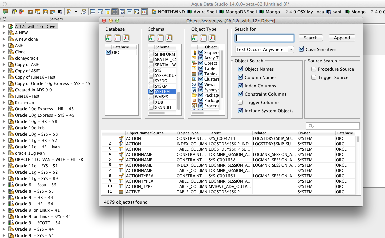This screenshot has height=238, width=385.
Task: Click the Schema list horizontal scrollbar
Action: pos(157,113)
